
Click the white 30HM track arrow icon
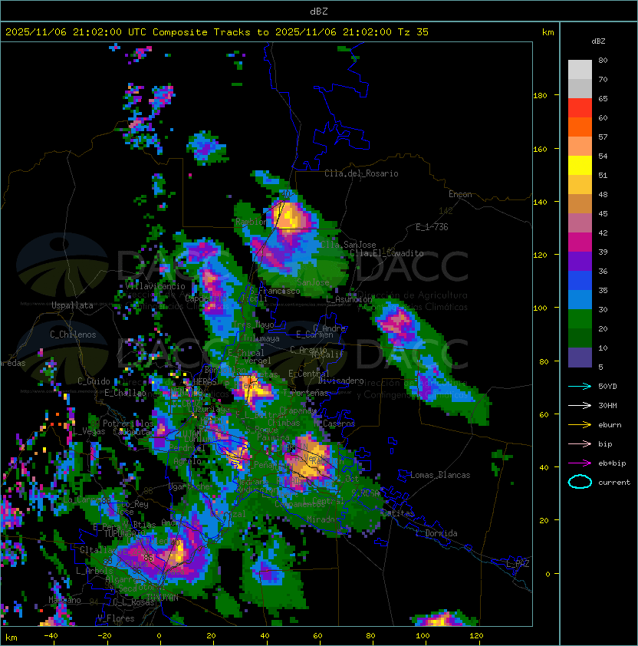point(580,405)
